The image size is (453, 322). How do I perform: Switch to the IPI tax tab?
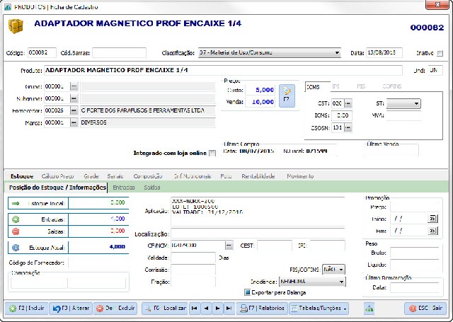pos(336,86)
